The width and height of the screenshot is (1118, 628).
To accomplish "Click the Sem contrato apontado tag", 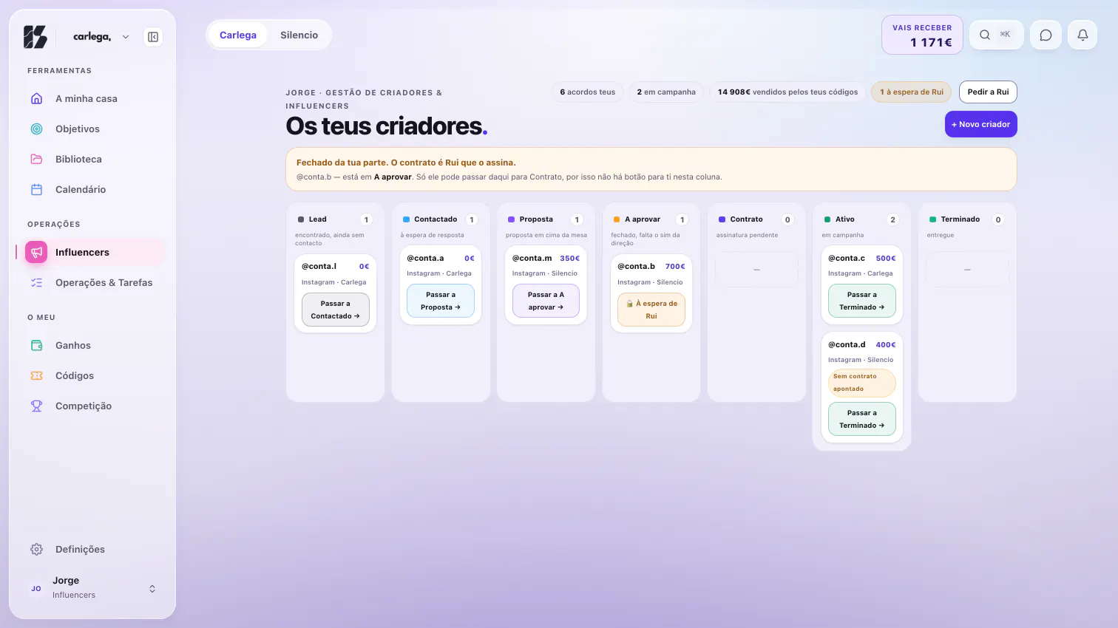I will (x=861, y=383).
